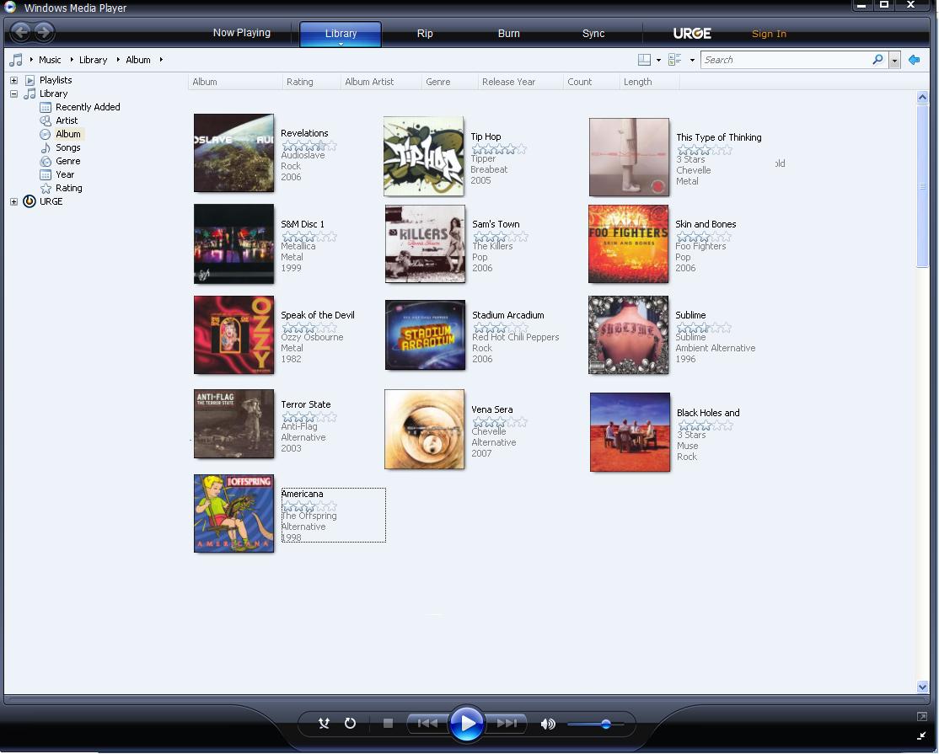Click the Back navigation arrow
This screenshot has height=754, width=939.
click(21, 32)
